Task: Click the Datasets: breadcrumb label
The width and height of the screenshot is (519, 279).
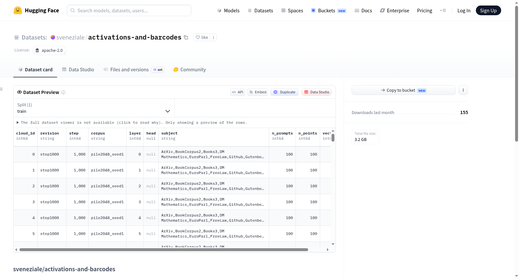Action: point(34,37)
